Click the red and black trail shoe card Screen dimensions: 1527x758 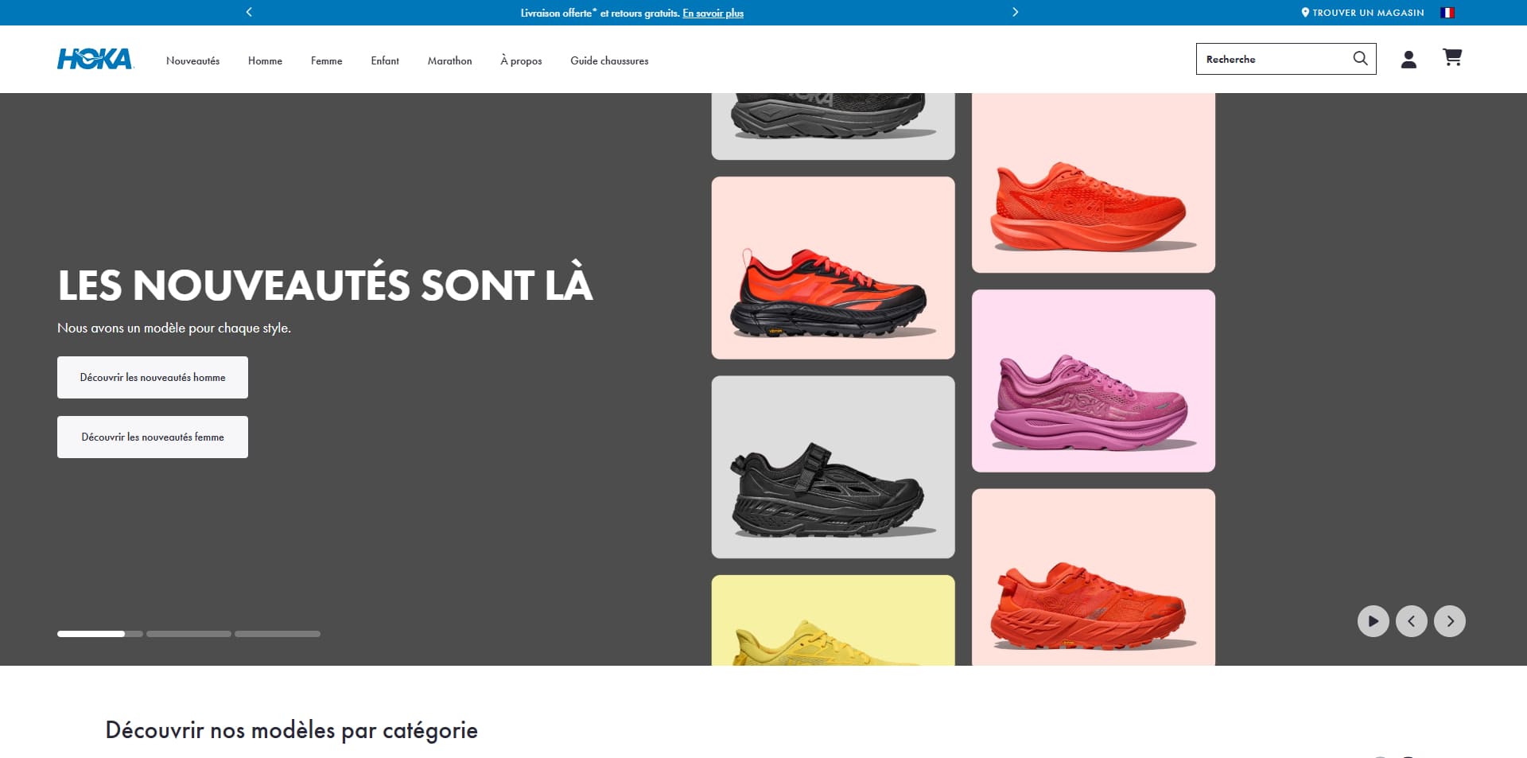(x=833, y=268)
